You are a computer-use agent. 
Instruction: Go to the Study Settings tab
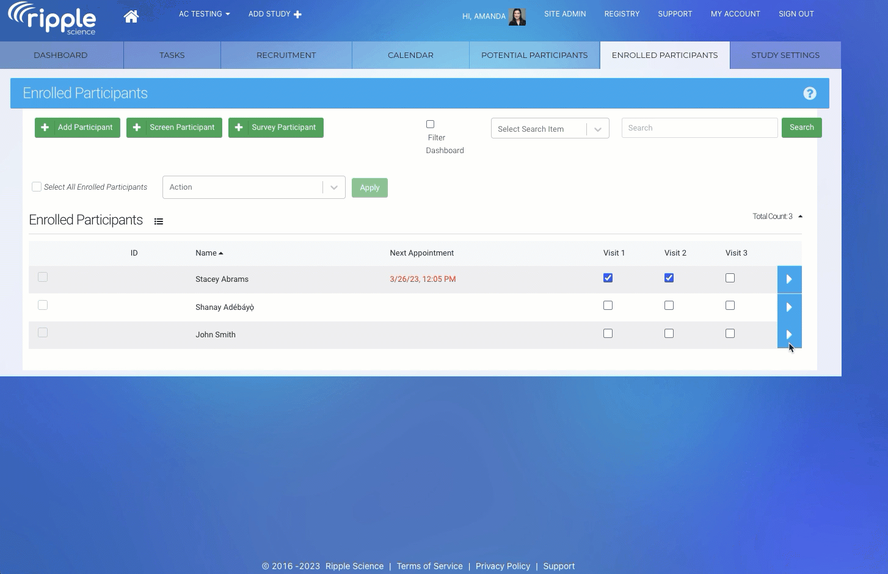[785, 55]
